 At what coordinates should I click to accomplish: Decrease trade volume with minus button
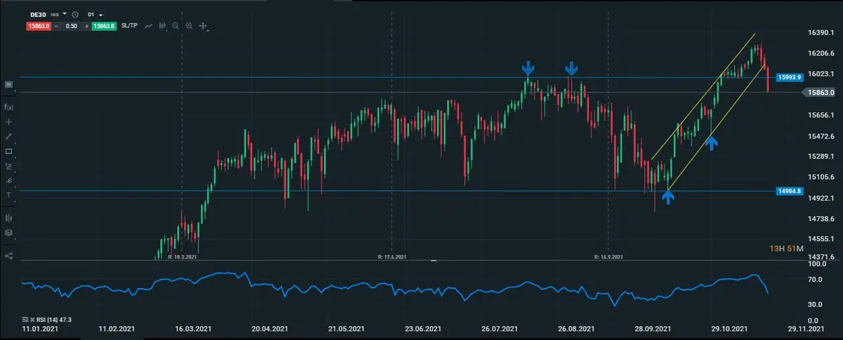tap(56, 26)
